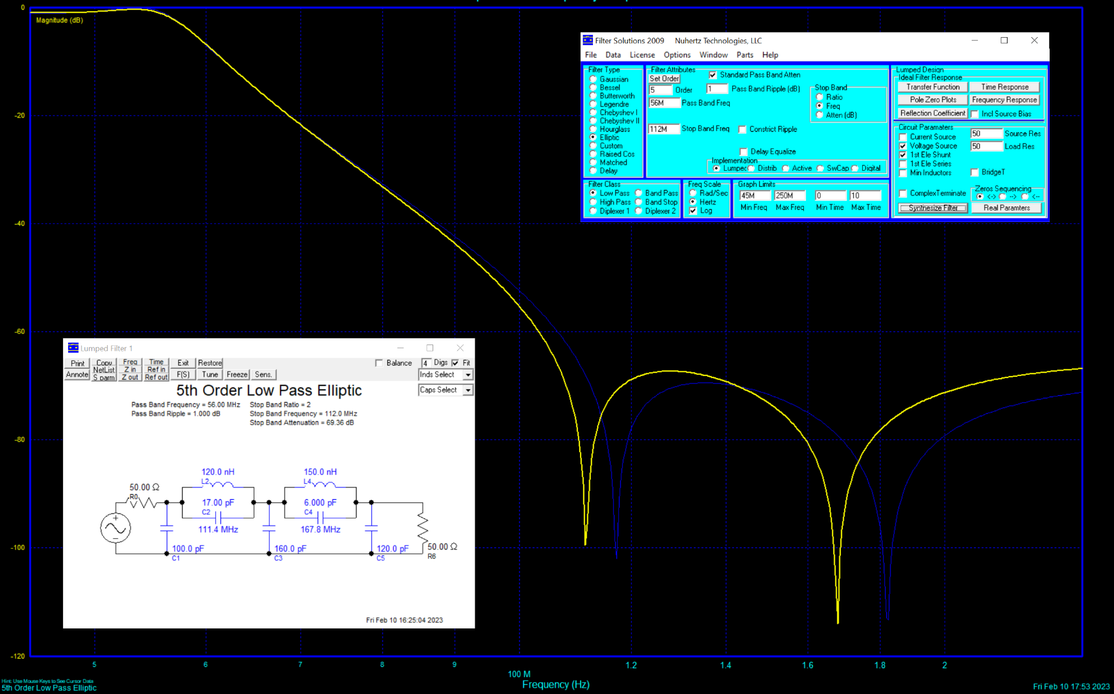Open the F(S) transfer function view

click(x=183, y=375)
